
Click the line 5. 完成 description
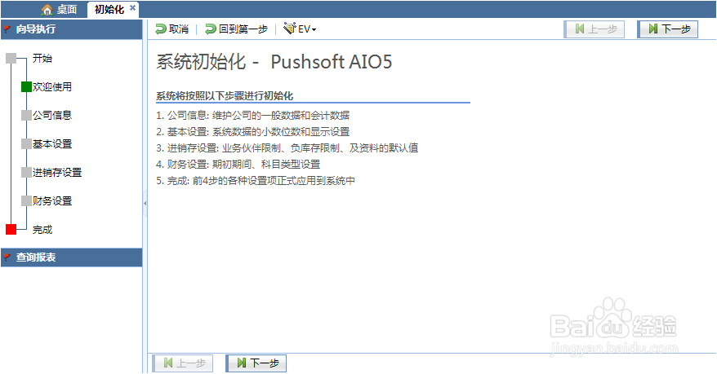coord(256,181)
